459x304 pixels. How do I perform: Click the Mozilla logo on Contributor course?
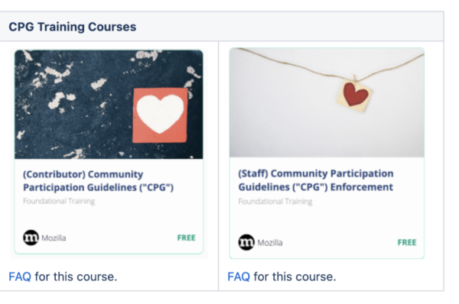(31, 238)
